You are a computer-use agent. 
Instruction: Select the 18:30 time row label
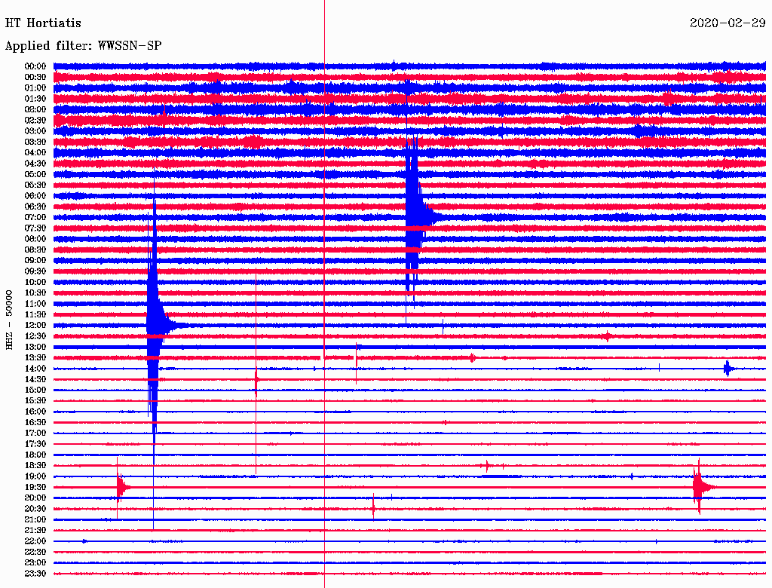pos(35,466)
